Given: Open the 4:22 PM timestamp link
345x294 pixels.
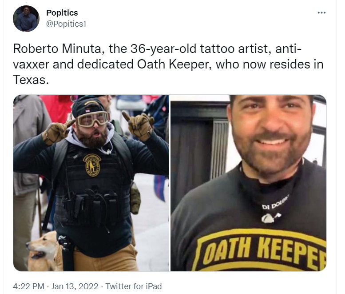Looking at the screenshot, I should (28, 286).
